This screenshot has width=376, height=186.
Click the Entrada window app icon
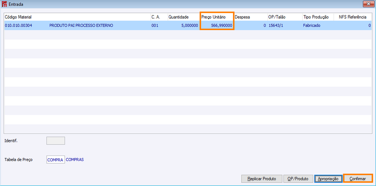(x=4, y=4)
